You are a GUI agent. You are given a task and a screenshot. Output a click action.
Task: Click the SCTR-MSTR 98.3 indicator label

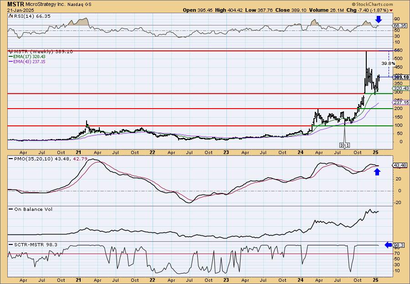tap(35, 244)
